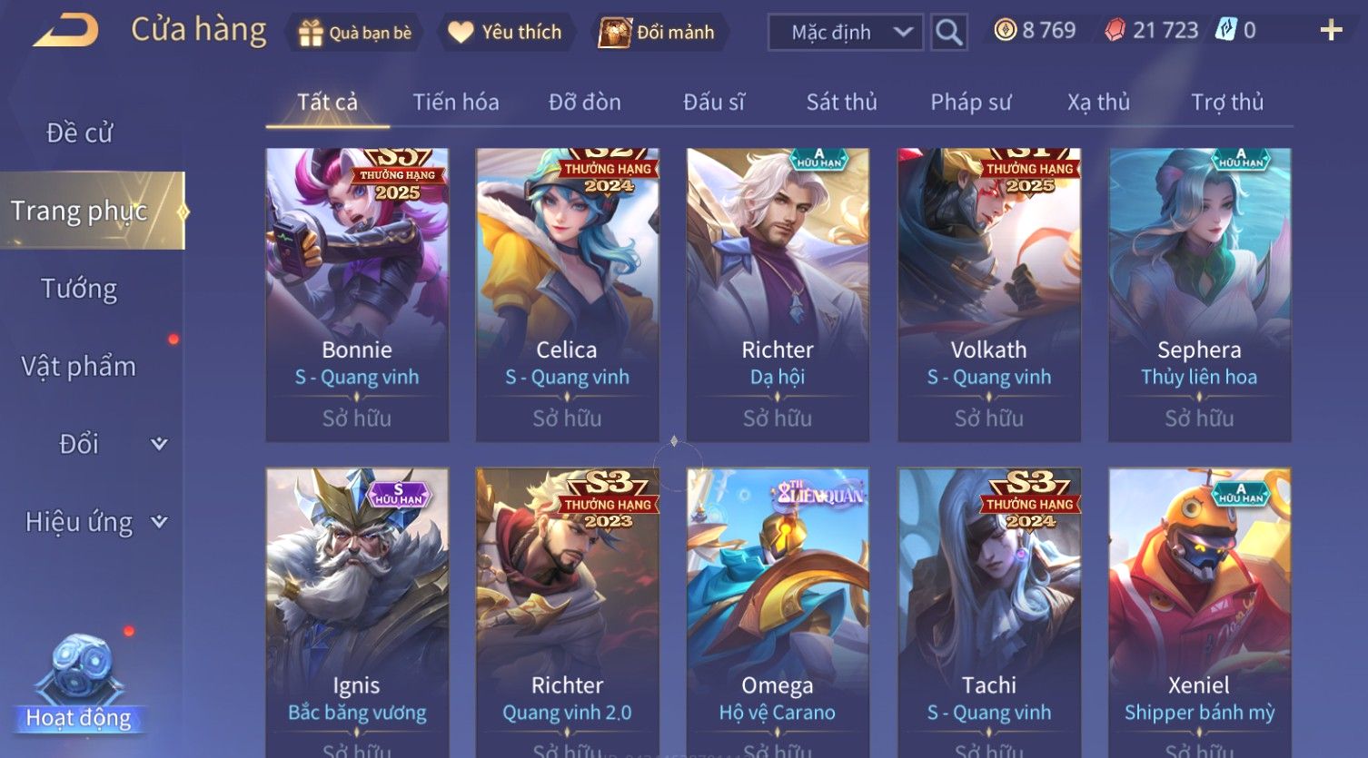Click the golden back arrow icon
1368x758 pixels.
[x=65, y=31]
